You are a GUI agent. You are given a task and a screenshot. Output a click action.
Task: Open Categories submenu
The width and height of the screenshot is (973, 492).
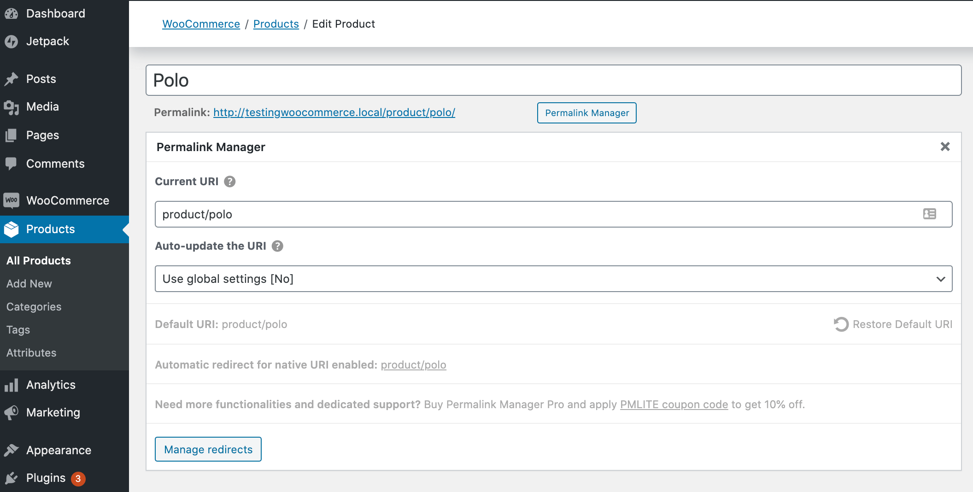34,307
